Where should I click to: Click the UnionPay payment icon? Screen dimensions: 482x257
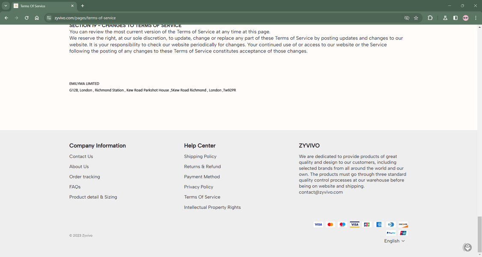coord(403,233)
